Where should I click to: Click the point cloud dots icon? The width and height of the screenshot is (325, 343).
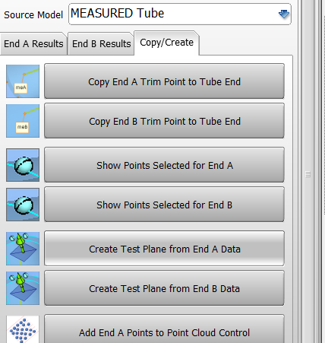tap(23, 329)
